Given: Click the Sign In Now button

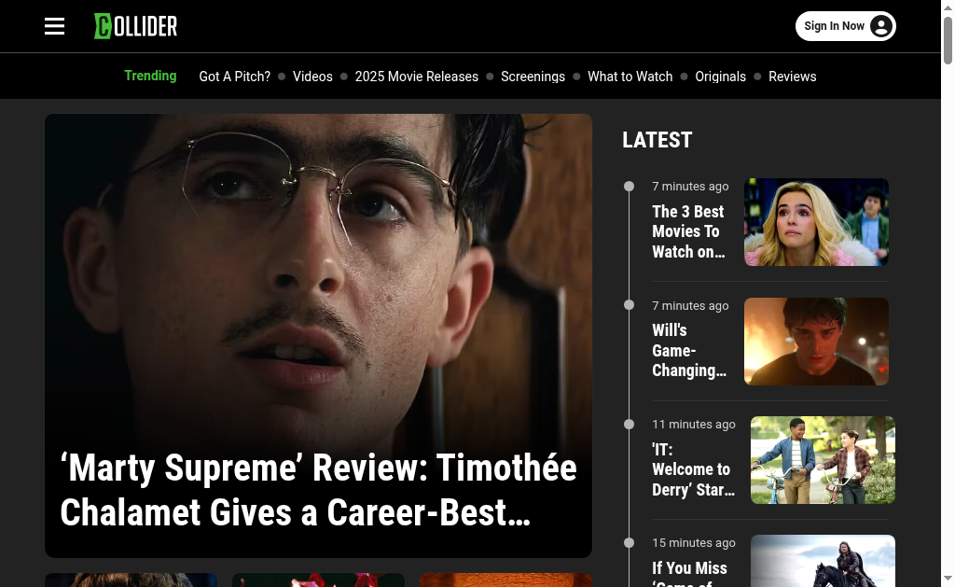Looking at the screenshot, I should pos(845,26).
